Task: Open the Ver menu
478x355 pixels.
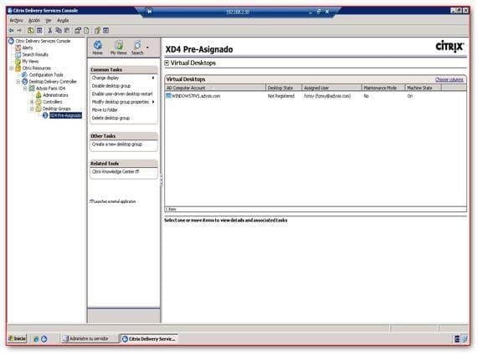Action: click(49, 20)
